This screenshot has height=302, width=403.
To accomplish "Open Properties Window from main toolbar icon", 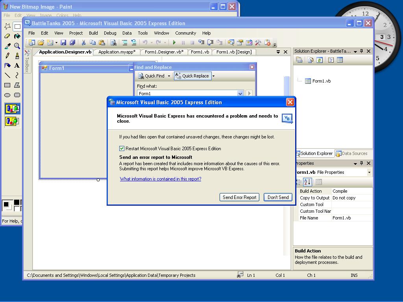I will [240, 42].
